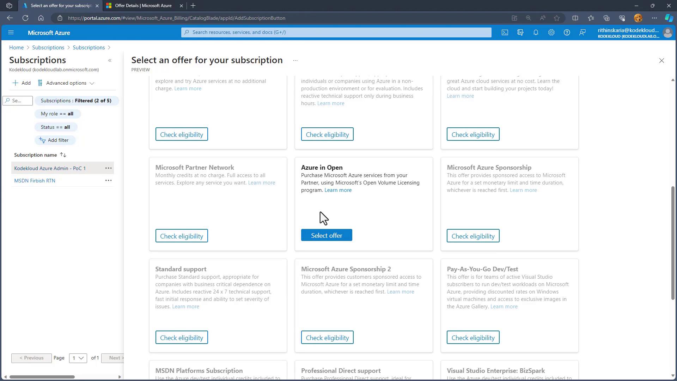The height and width of the screenshot is (381, 677).
Task: Collapse the Subscriptions pane with double chevron
Action: click(110, 60)
